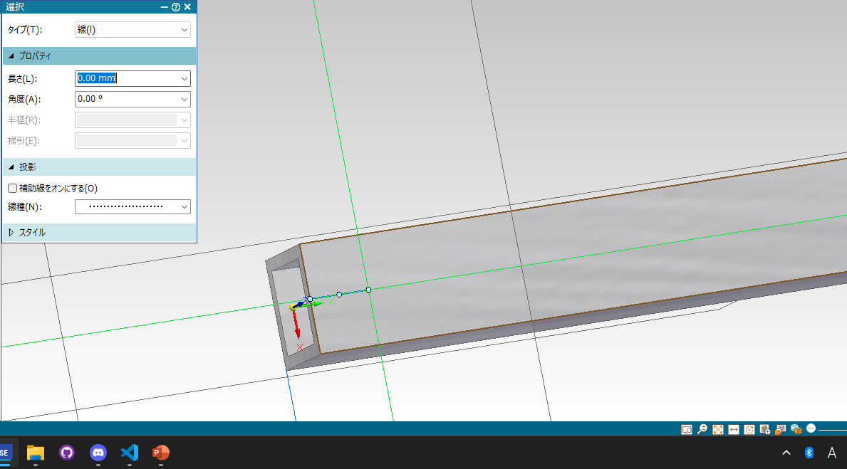
Task: Open the View Orientation icon
Action: [765, 429]
